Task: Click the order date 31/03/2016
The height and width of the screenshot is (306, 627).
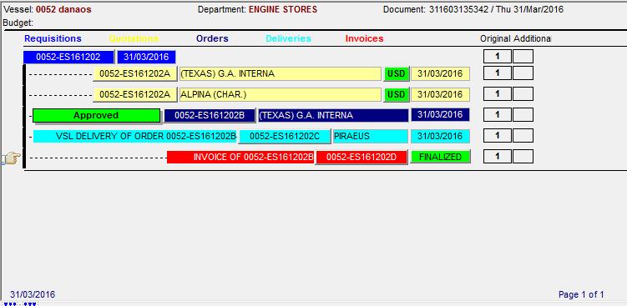Action: (x=440, y=115)
